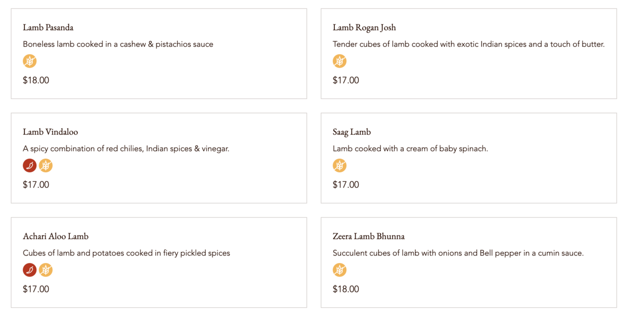Select the Lamb Vindaloo dish title
This screenshot has height=315, width=625.
pos(51,132)
